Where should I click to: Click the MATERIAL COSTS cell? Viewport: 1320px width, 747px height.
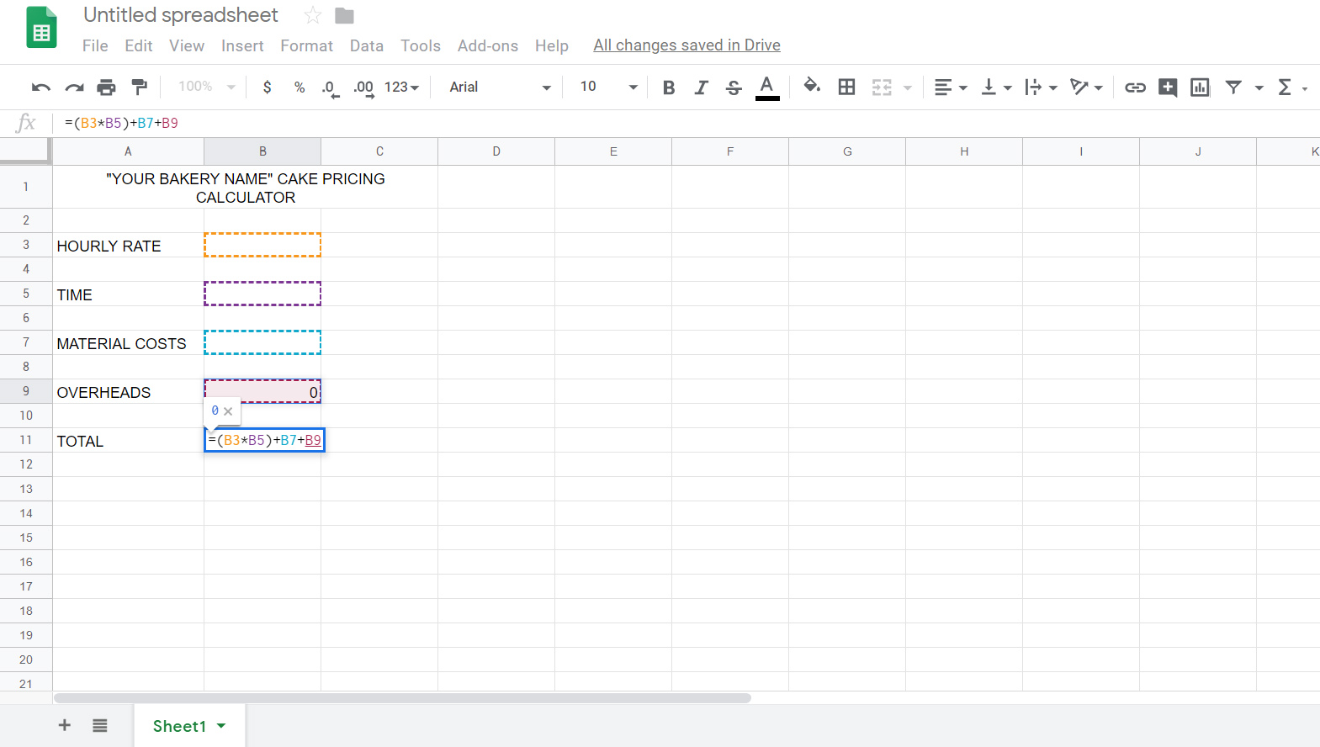128,343
